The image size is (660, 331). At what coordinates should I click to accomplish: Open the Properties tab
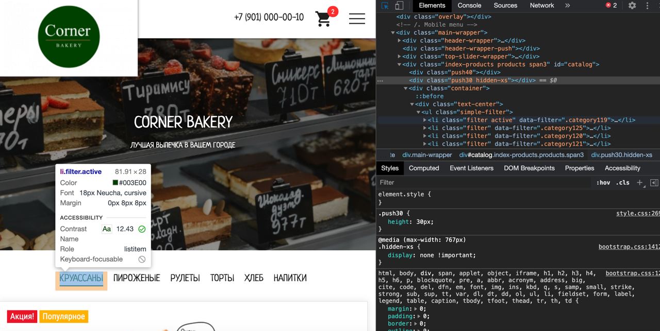click(580, 168)
